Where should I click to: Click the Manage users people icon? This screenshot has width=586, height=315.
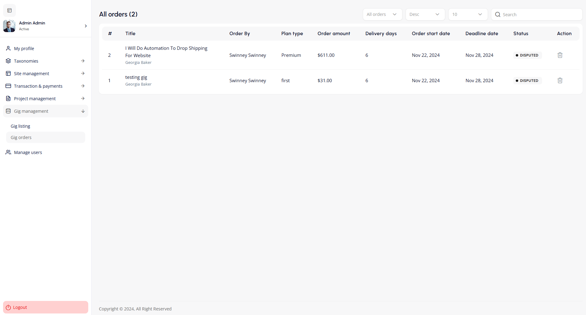pyautogui.click(x=8, y=152)
